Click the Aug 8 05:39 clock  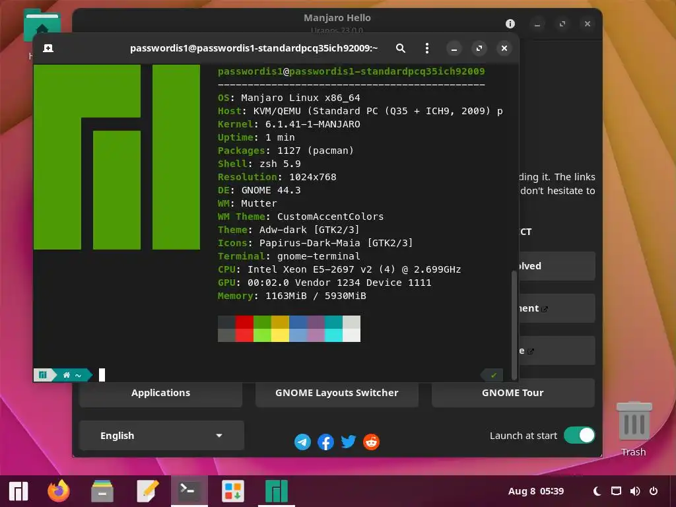point(536,491)
